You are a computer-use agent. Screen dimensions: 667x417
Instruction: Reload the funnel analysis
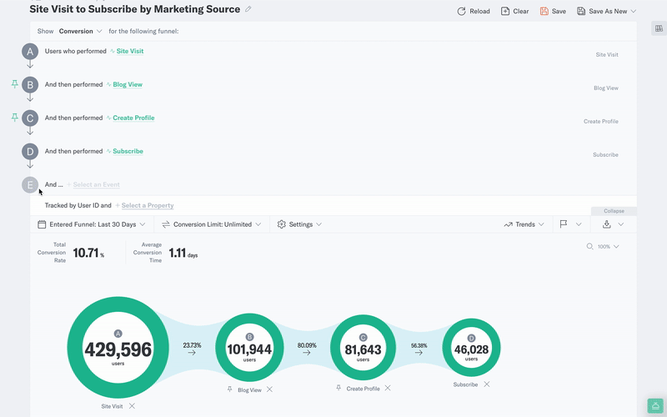[474, 11]
